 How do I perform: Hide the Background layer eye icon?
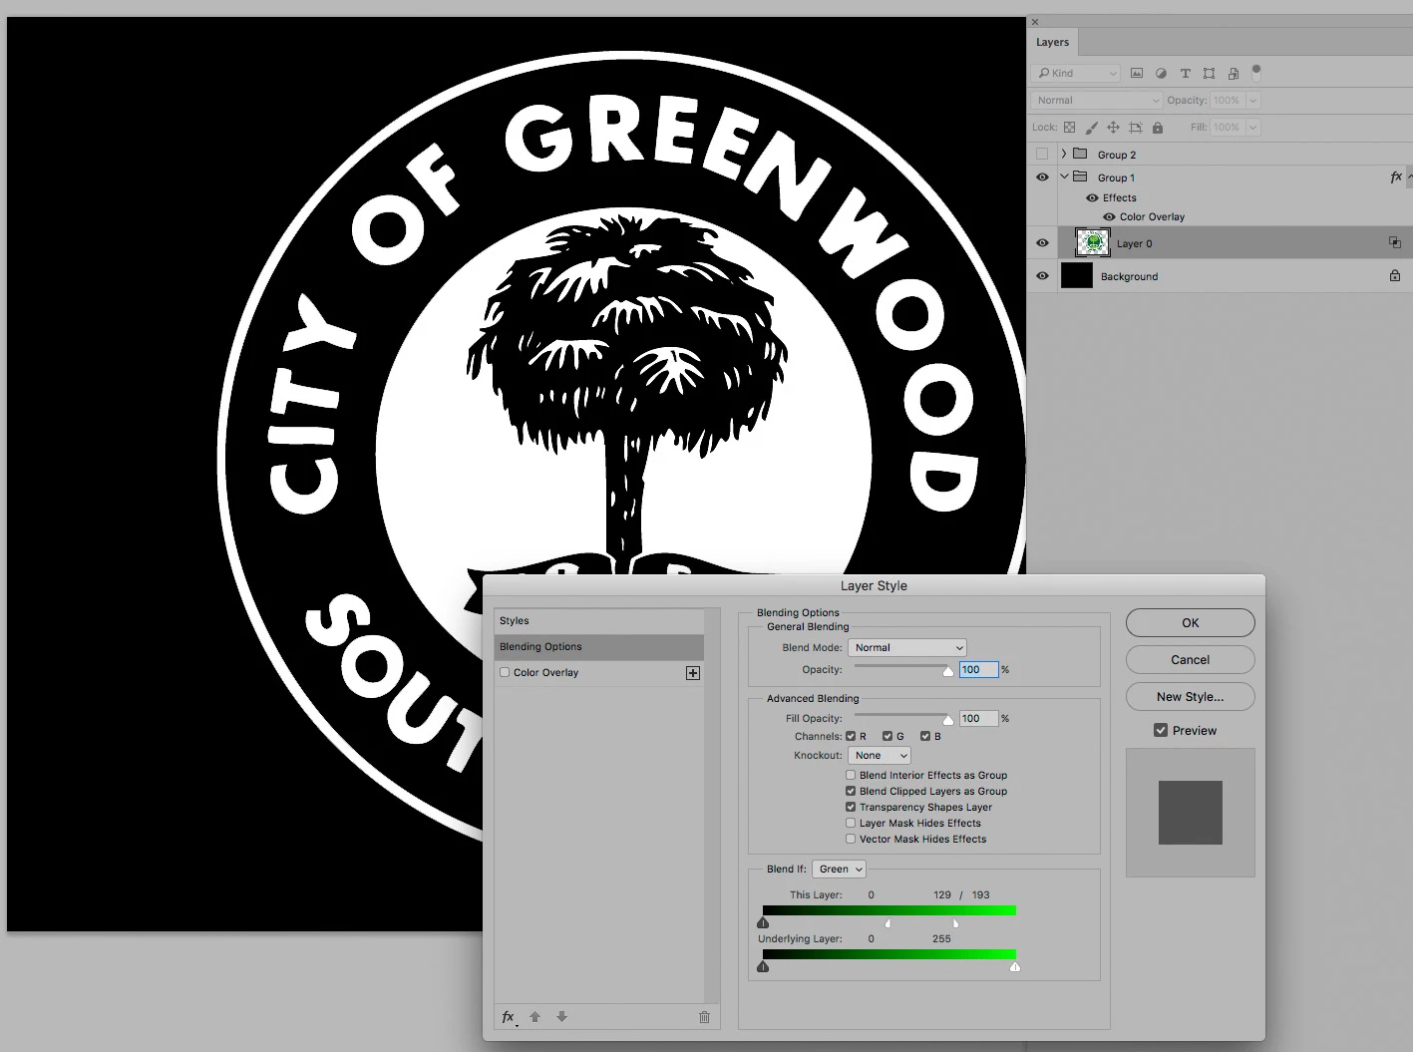[1042, 276]
